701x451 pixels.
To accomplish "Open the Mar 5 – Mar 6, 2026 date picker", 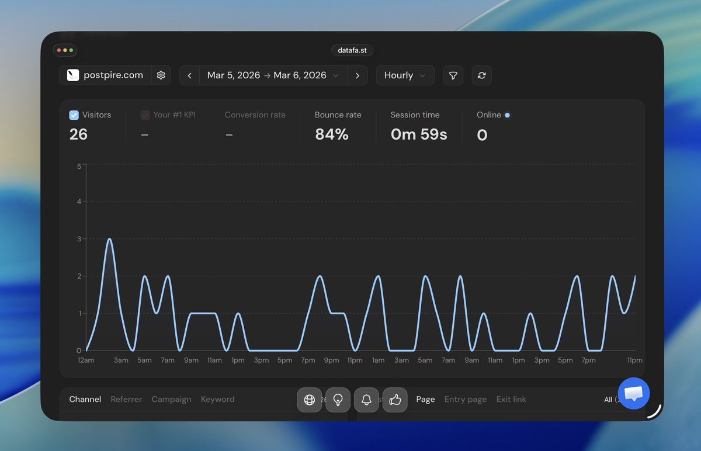I will coord(273,75).
